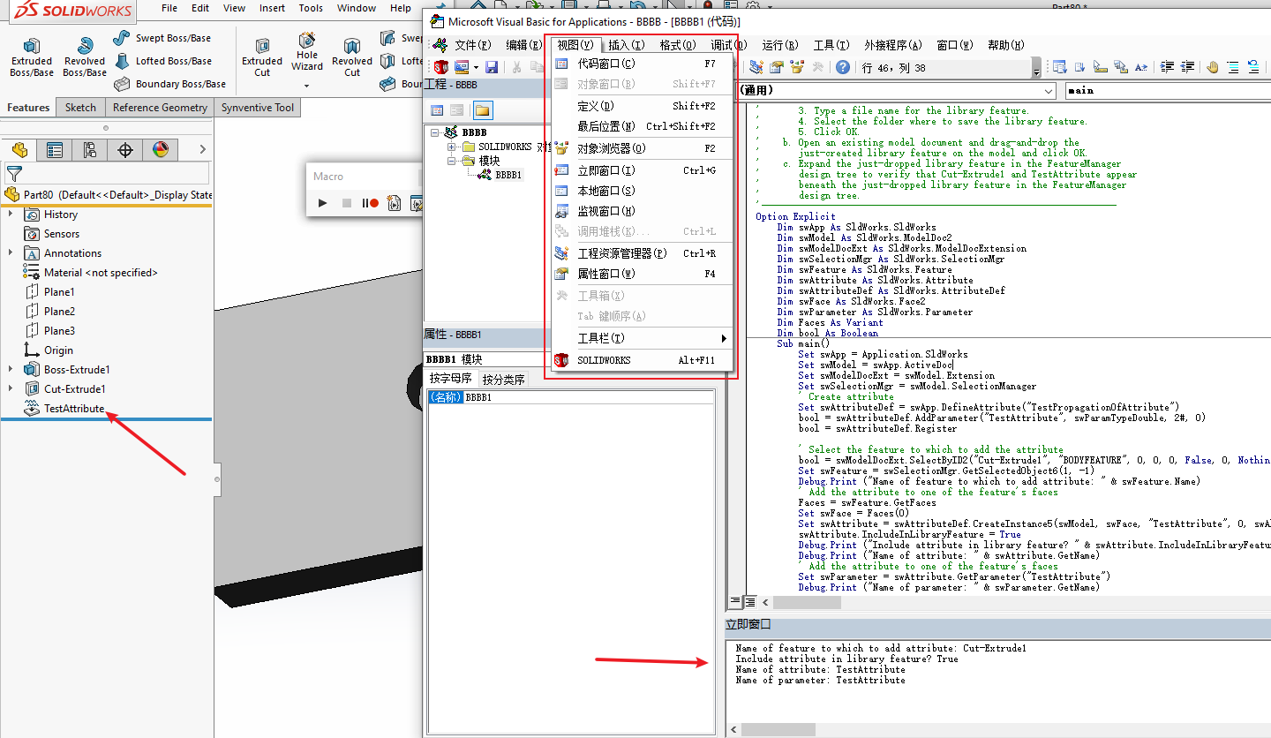Viewport: 1271px width, 738px height.
Task: Click New Macro icon in Macro toolbar
Action: click(394, 203)
